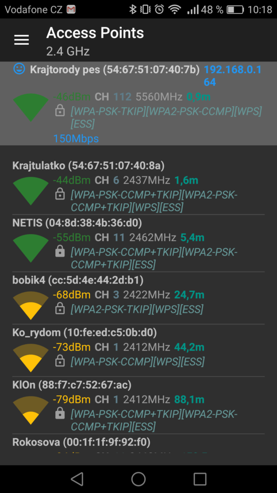Open the Access Points title
Viewport: 277px width, 493px height.
[95, 33]
